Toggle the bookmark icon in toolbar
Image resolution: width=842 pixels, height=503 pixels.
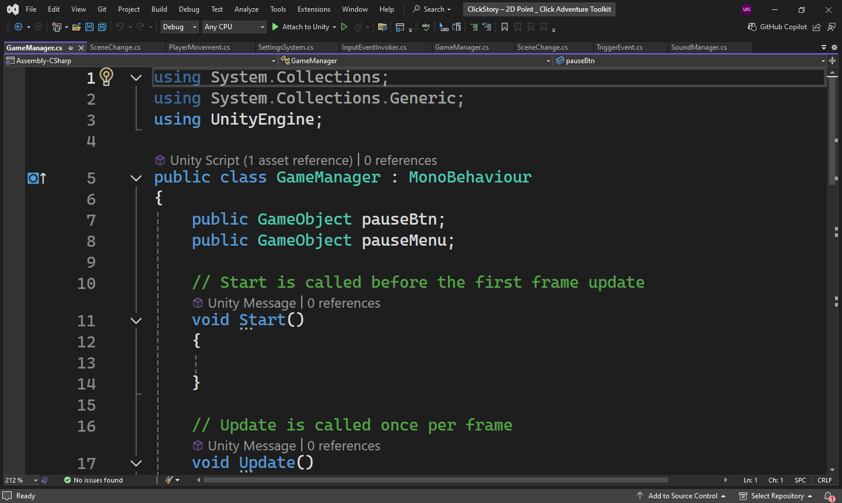(x=505, y=27)
